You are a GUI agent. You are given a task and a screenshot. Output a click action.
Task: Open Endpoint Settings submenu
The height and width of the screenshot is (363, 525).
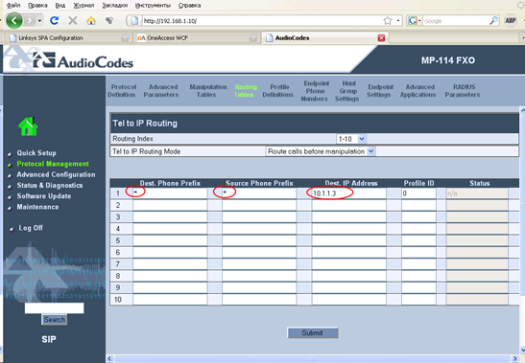[379, 91]
